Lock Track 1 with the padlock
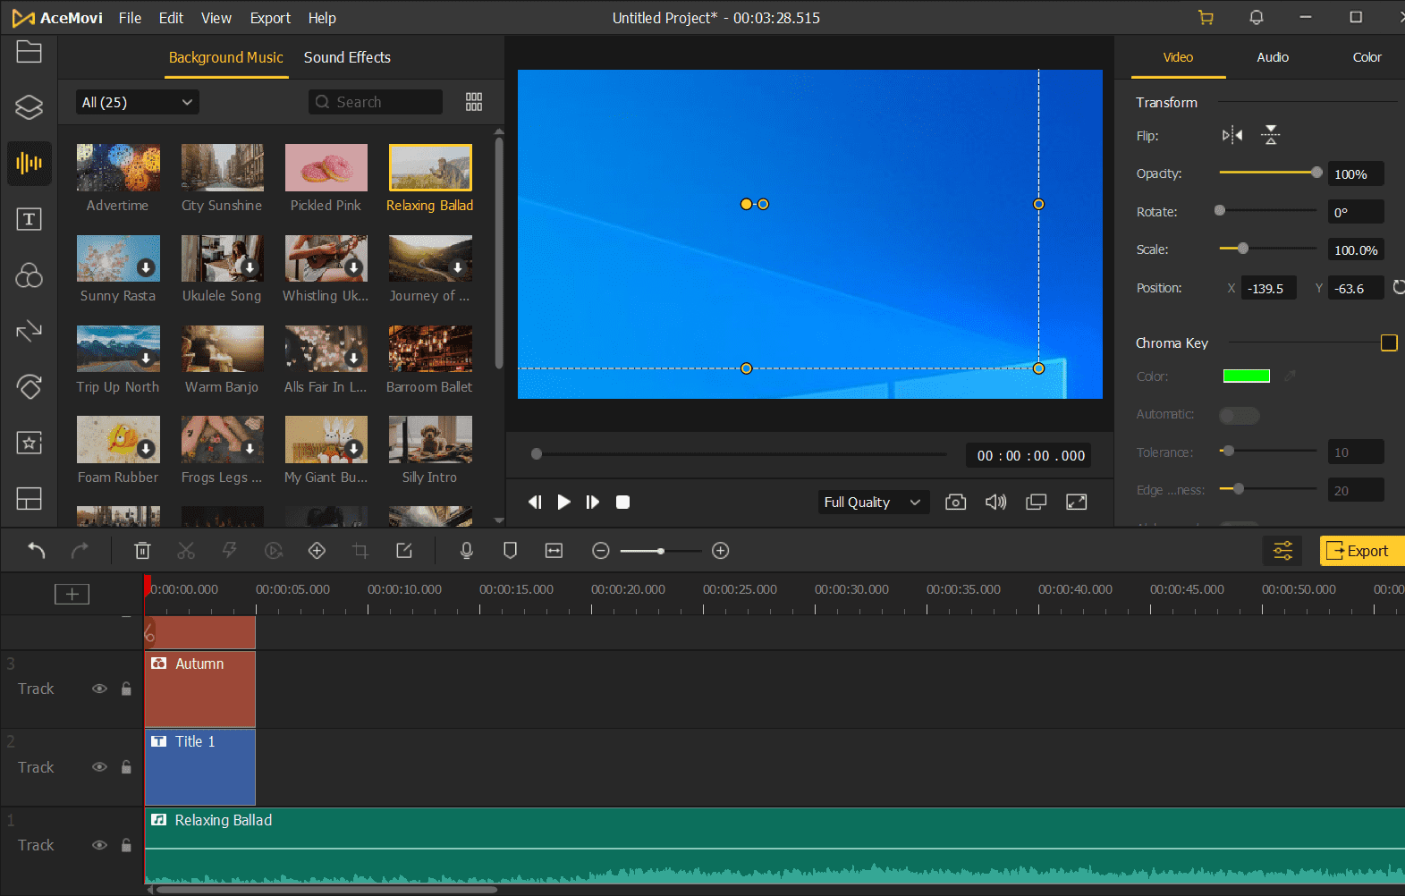 [x=126, y=845]
